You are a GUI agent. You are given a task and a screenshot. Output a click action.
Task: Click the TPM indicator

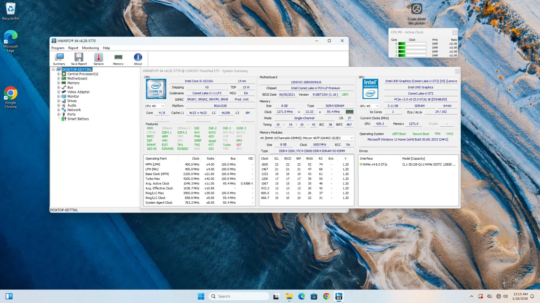(437, 134)
